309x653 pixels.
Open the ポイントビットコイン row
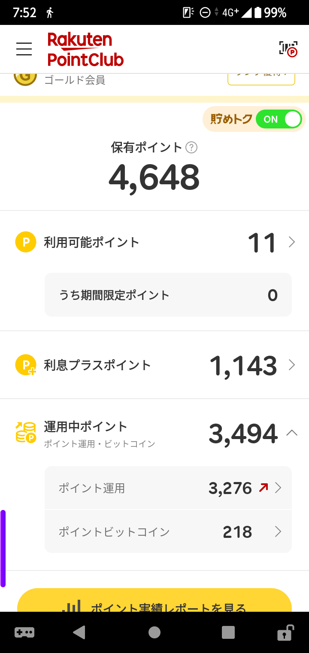(x=168, y=532)
